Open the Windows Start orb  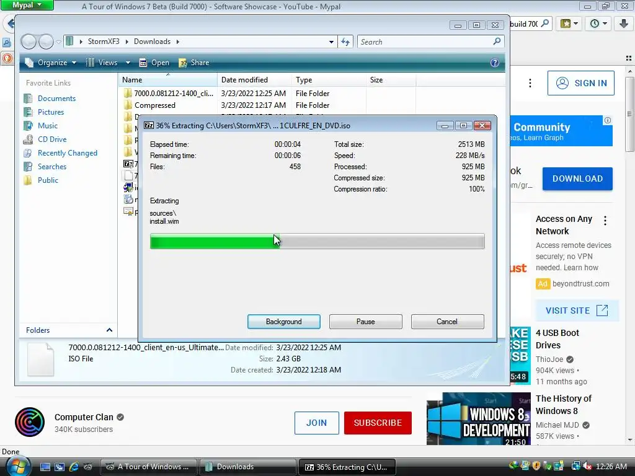[x=18, y=466]
